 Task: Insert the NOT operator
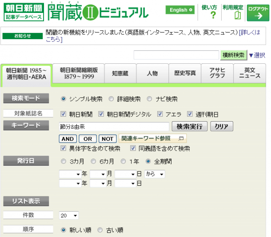[x=108, y=139]
